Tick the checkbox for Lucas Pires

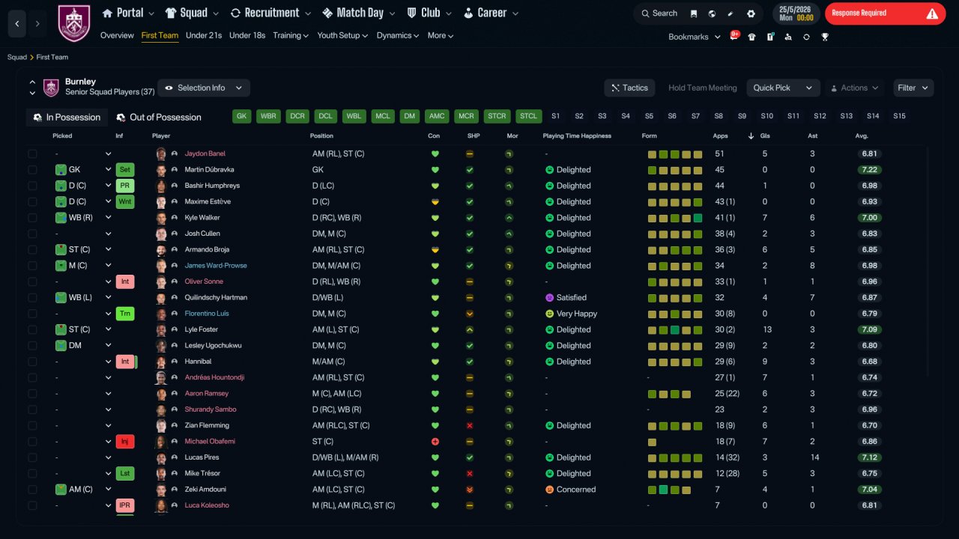[x=32, y=457]
